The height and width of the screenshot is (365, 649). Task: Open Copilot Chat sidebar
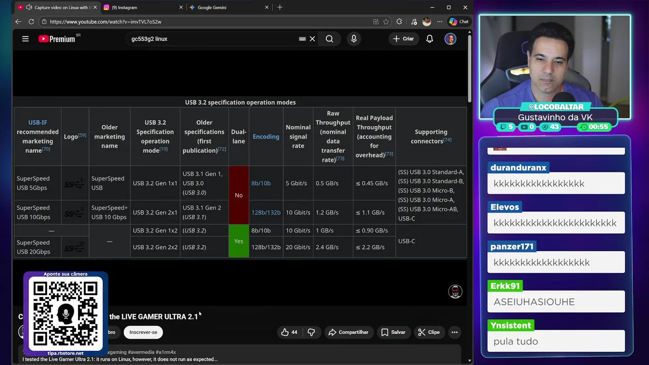click(459, 22)
